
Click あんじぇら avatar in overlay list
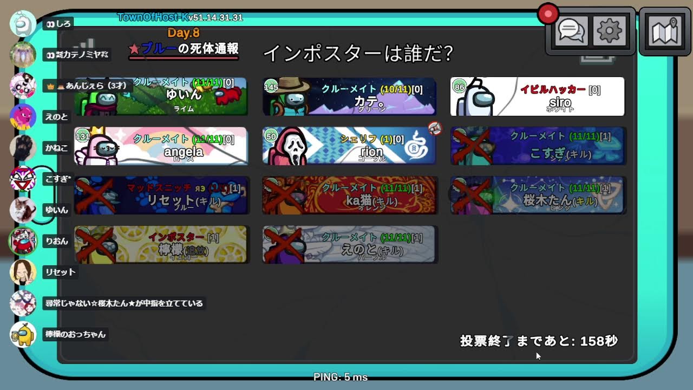(23, 86)
